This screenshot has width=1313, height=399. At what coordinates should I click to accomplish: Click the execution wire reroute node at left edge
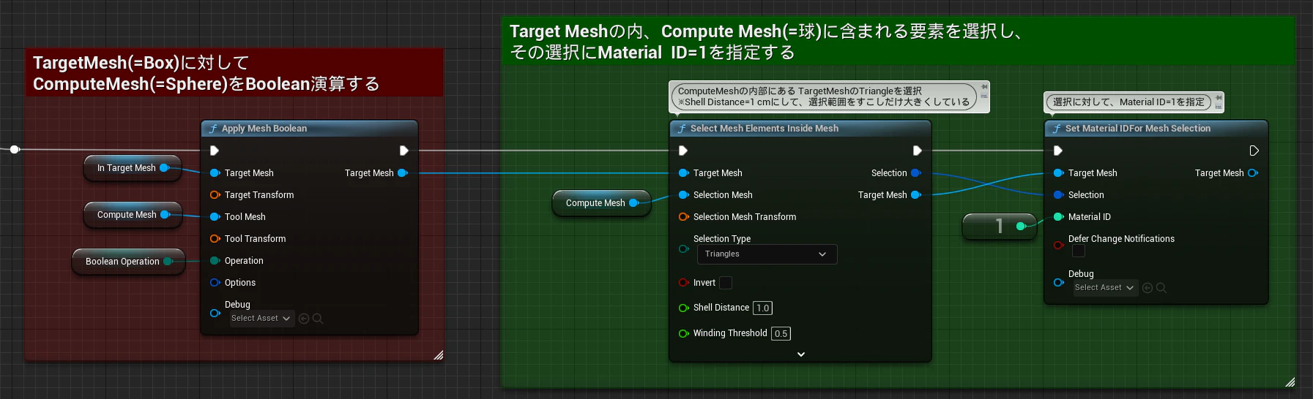point(14,150)
